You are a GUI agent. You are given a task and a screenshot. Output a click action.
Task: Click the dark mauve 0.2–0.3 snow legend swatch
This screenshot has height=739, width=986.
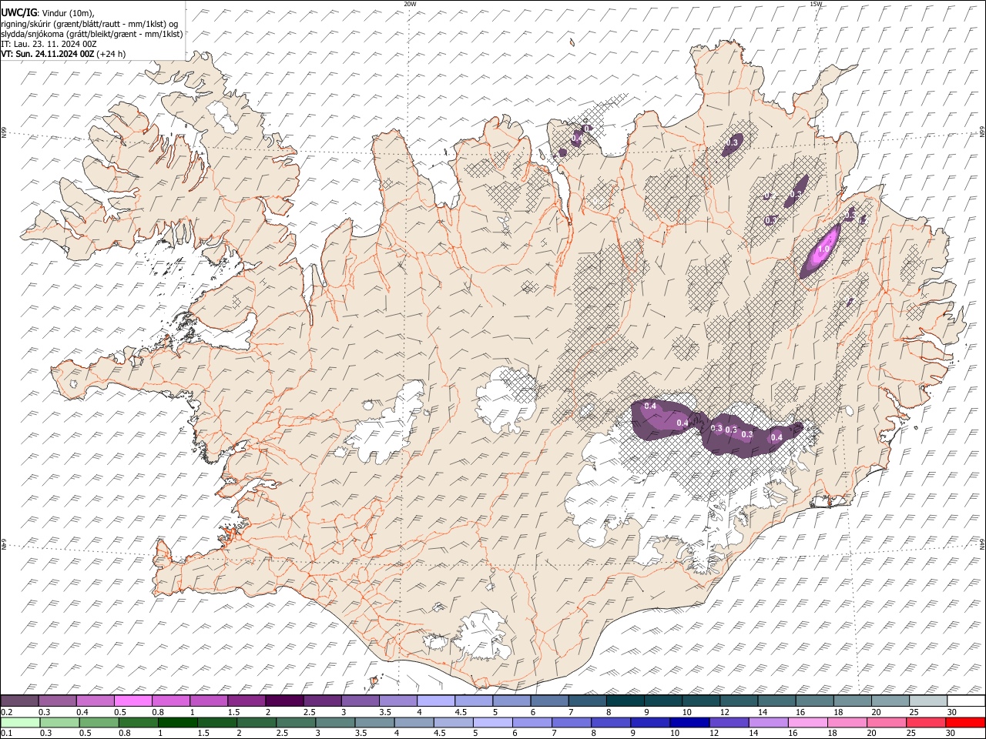coord(19,701)
